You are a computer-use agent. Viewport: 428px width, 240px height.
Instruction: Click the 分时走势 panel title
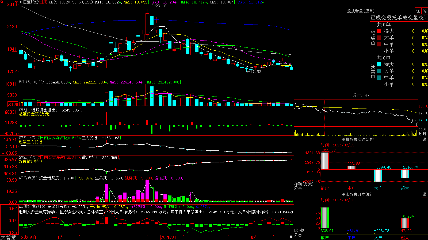pyautogui.click(x=361, y=95)
